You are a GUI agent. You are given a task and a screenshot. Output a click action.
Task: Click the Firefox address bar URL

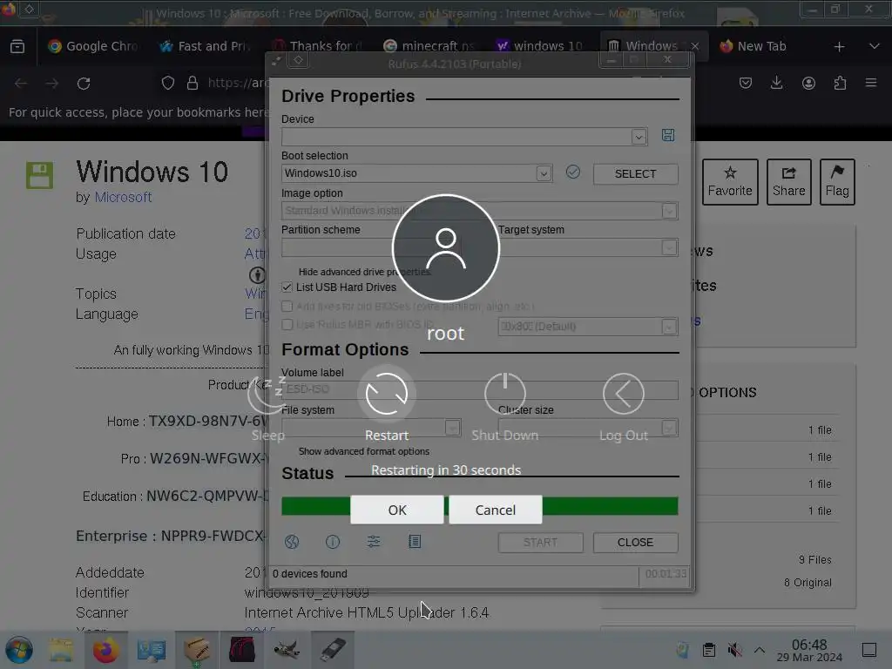coord(237,83)
